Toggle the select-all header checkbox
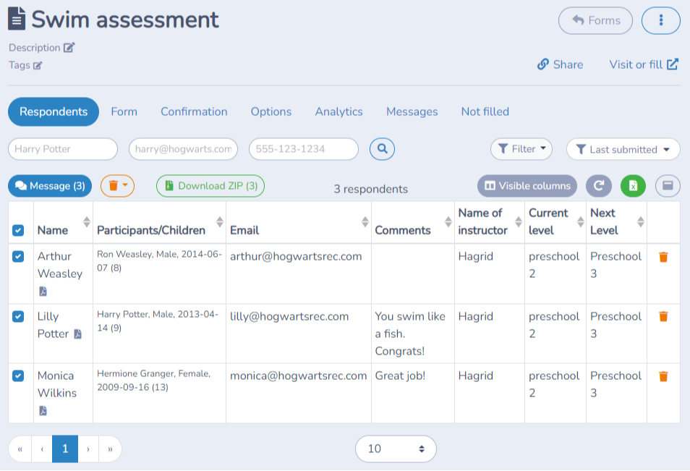Screen dimensions: 690x471 (x=18, y=230)
